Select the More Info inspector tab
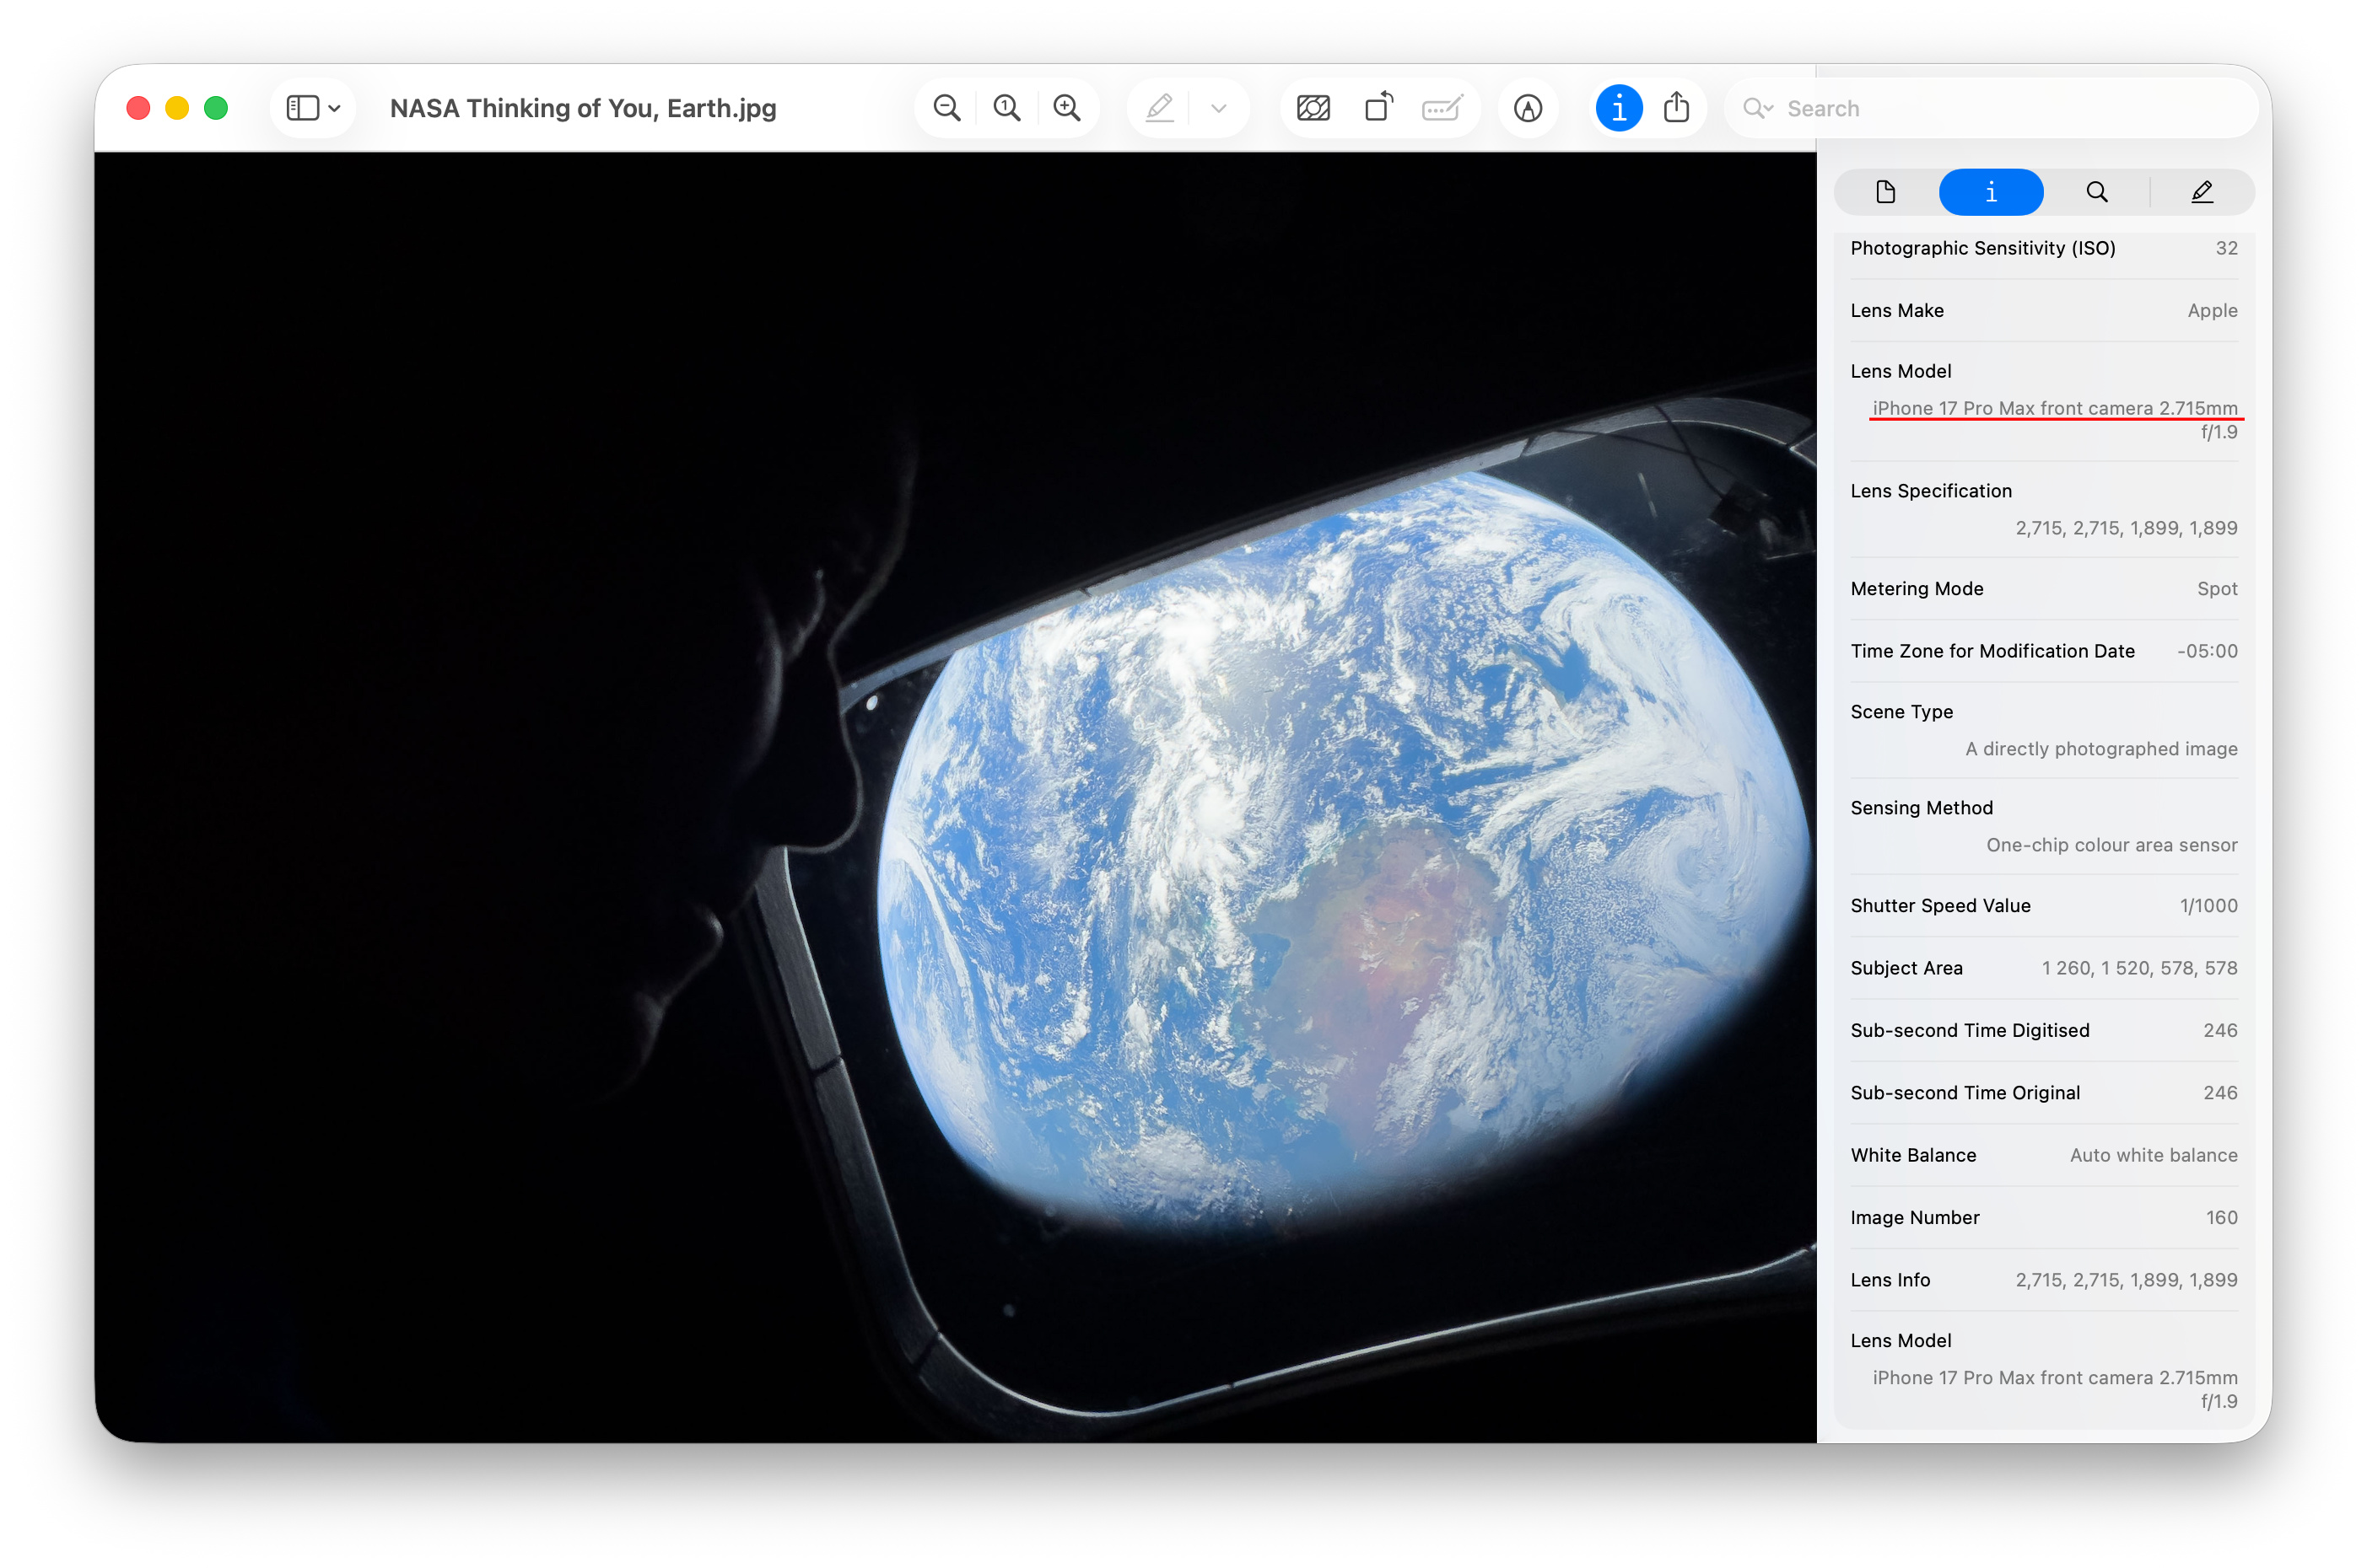This screenshot has width=2367, height=1568. 1991,192
